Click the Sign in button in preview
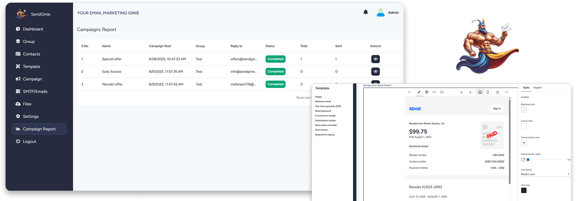Screen dimensions: 579x201 click(x=497, y=109)
